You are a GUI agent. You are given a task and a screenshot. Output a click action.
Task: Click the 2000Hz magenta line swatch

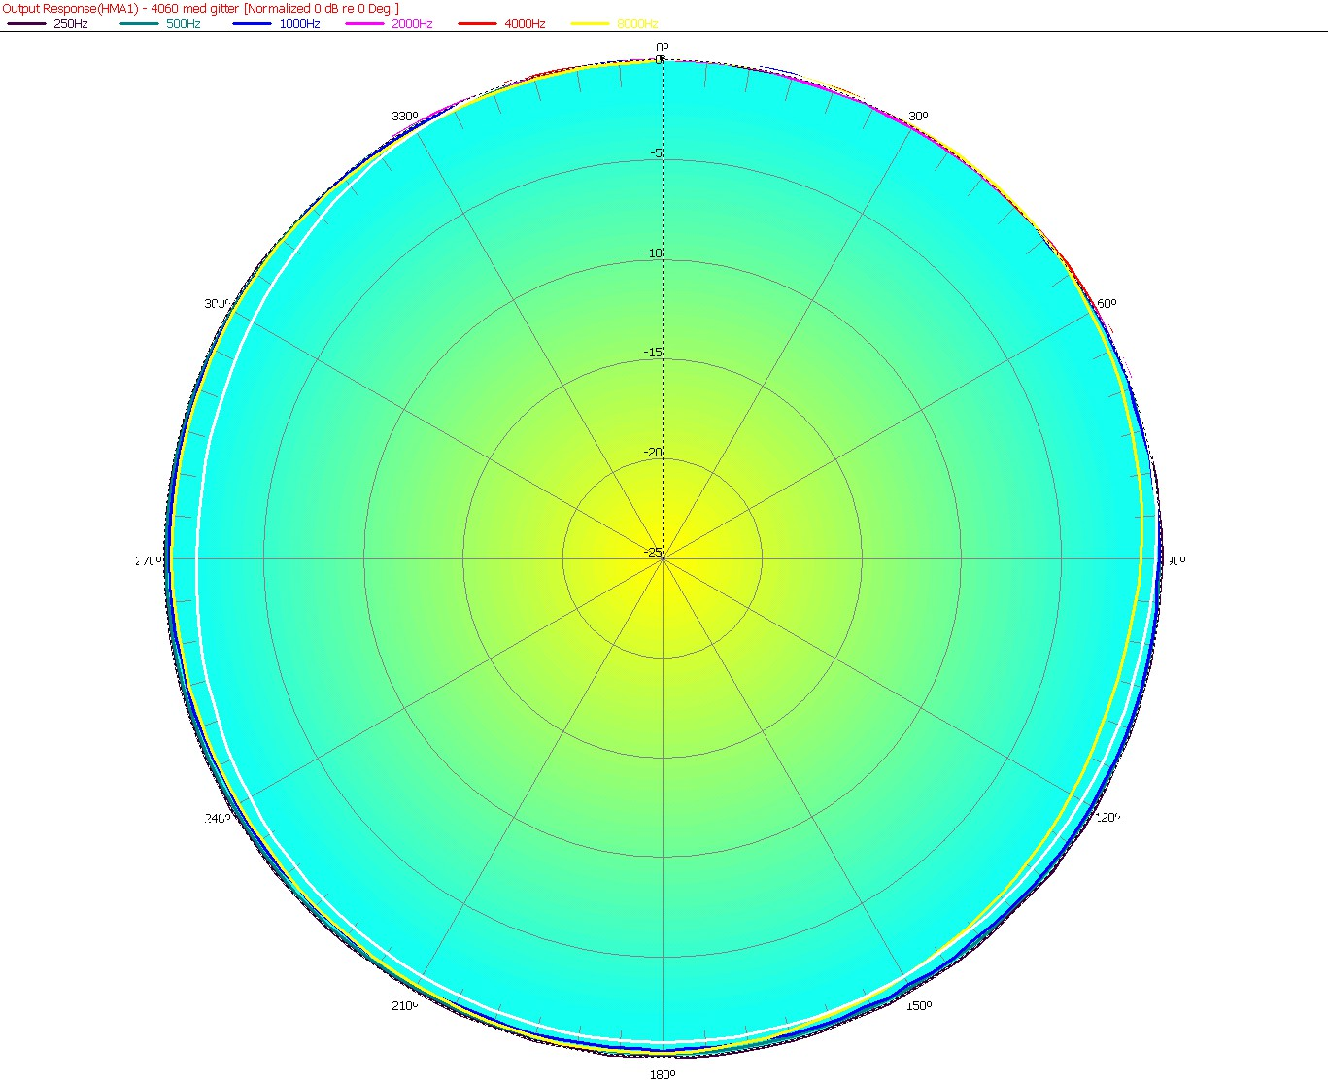(365, 24)
